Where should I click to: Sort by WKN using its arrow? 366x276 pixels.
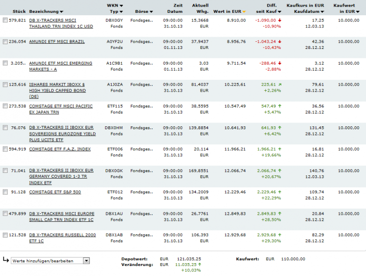[x=121, y=6]
